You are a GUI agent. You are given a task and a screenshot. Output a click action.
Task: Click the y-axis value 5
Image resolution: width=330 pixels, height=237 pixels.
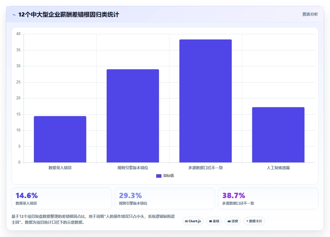19,146
